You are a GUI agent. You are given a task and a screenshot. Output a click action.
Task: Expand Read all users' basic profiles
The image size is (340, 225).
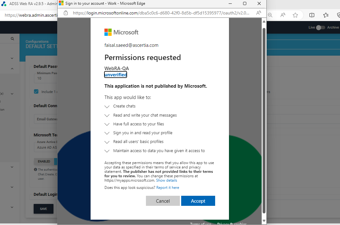click(x=107, y=142)
